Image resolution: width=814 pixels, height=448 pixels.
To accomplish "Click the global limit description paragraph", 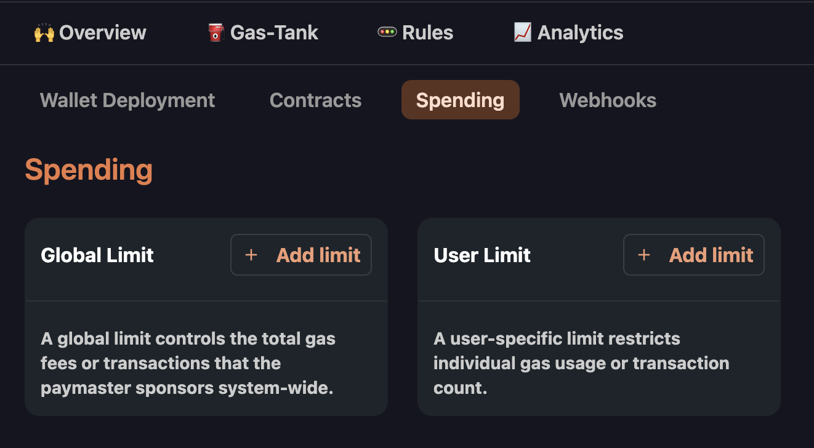I will (188, 363).
